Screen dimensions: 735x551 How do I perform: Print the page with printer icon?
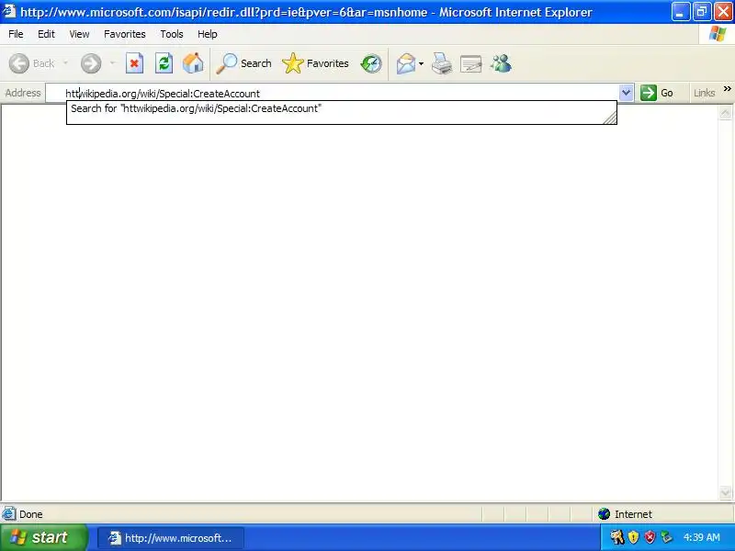tap(442, 63)
